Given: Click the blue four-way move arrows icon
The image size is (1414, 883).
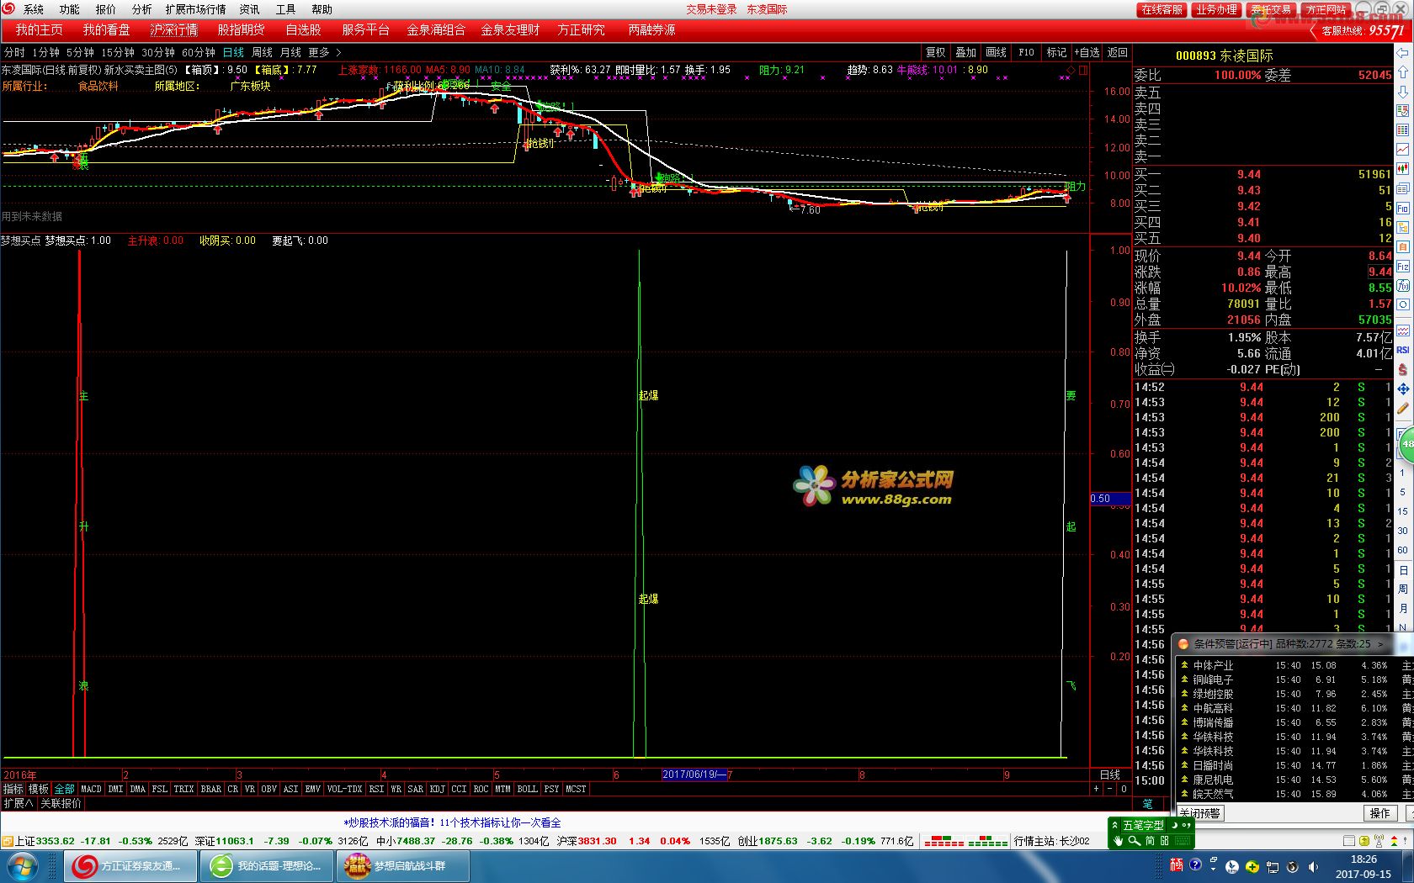Looking at the screenshot, I should coord(1403,389).
